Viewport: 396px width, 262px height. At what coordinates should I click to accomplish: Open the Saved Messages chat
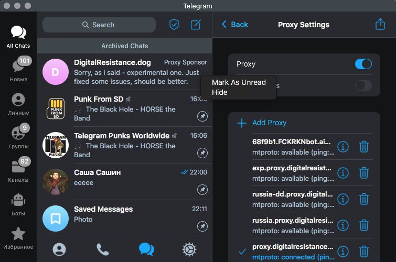tap(125, 219)
